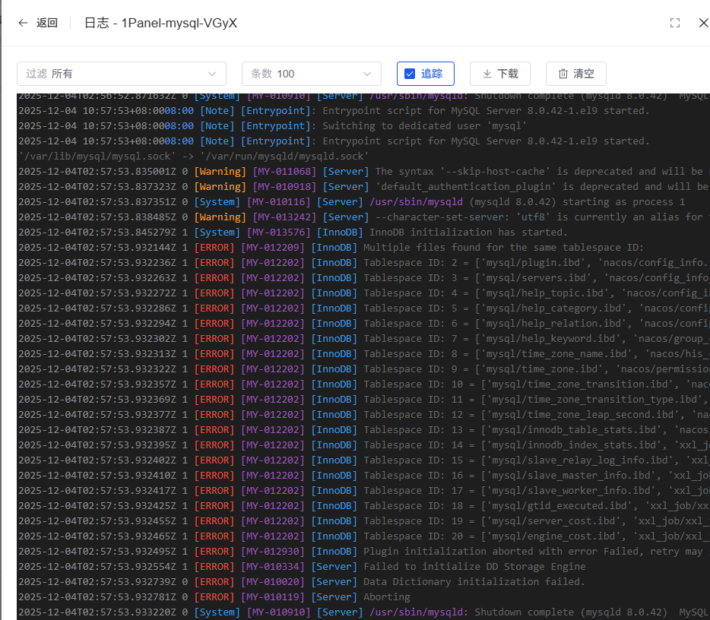710x620 pixels.
Task: Click the chevron arrow in 条数 selector
Action: [x=367, y=74]
